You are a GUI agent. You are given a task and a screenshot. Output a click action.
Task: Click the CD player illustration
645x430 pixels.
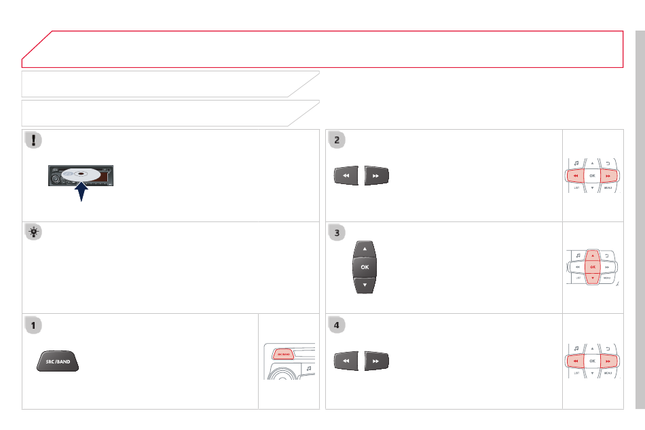pyautogui.click(x=81, y=176)
